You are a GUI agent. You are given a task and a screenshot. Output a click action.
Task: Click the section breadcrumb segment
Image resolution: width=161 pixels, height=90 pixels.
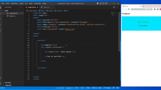(59, 11)
